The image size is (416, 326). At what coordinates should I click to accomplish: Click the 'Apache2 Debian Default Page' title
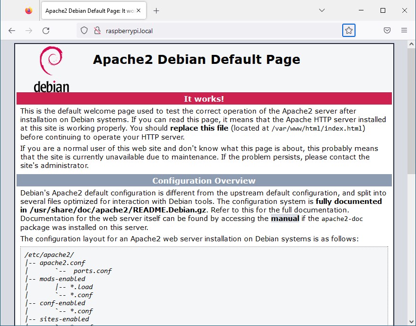[197, 59]
